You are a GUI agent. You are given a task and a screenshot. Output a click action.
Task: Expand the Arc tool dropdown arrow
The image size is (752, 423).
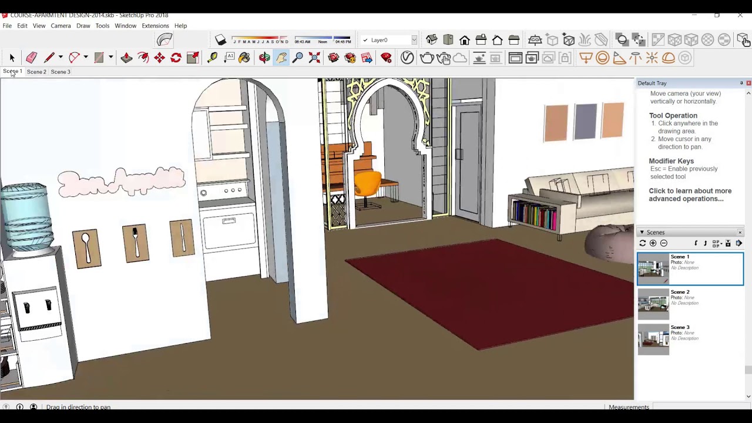click(x=86, y=58)
